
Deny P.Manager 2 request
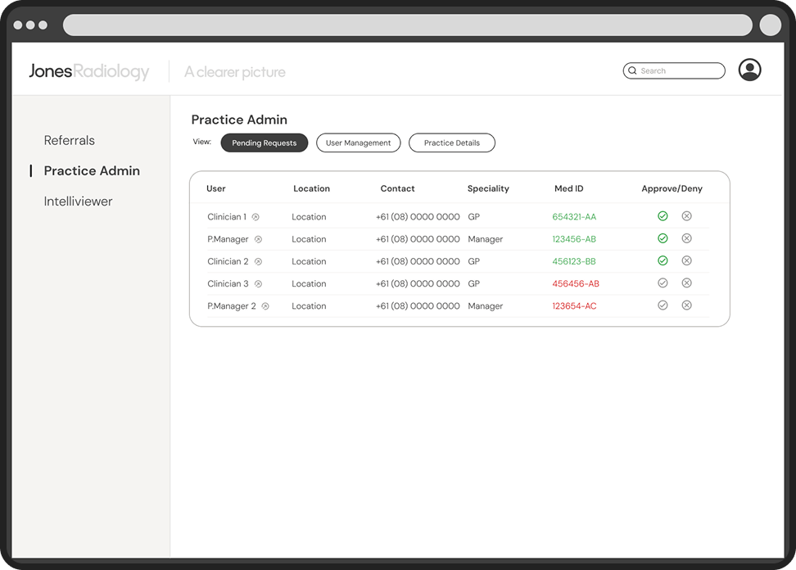[x=686, y=305]
